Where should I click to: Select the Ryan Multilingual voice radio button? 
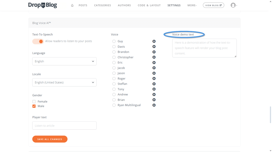pos(114,105)
